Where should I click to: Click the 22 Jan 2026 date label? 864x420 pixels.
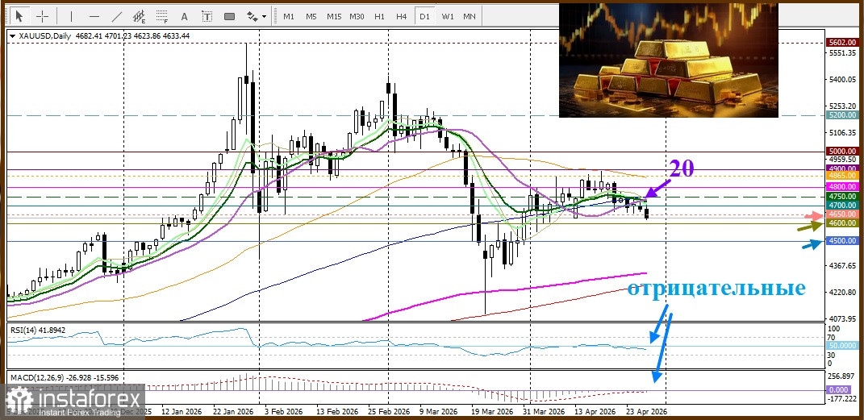234,412
